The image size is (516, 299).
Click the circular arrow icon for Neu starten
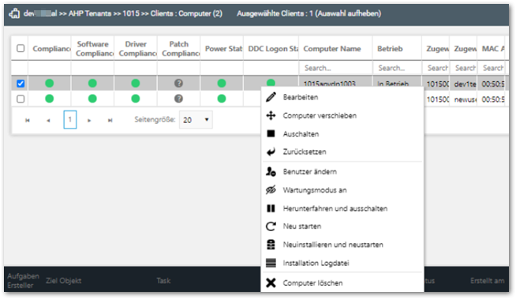pyautogui.click(x=271, y=226)
